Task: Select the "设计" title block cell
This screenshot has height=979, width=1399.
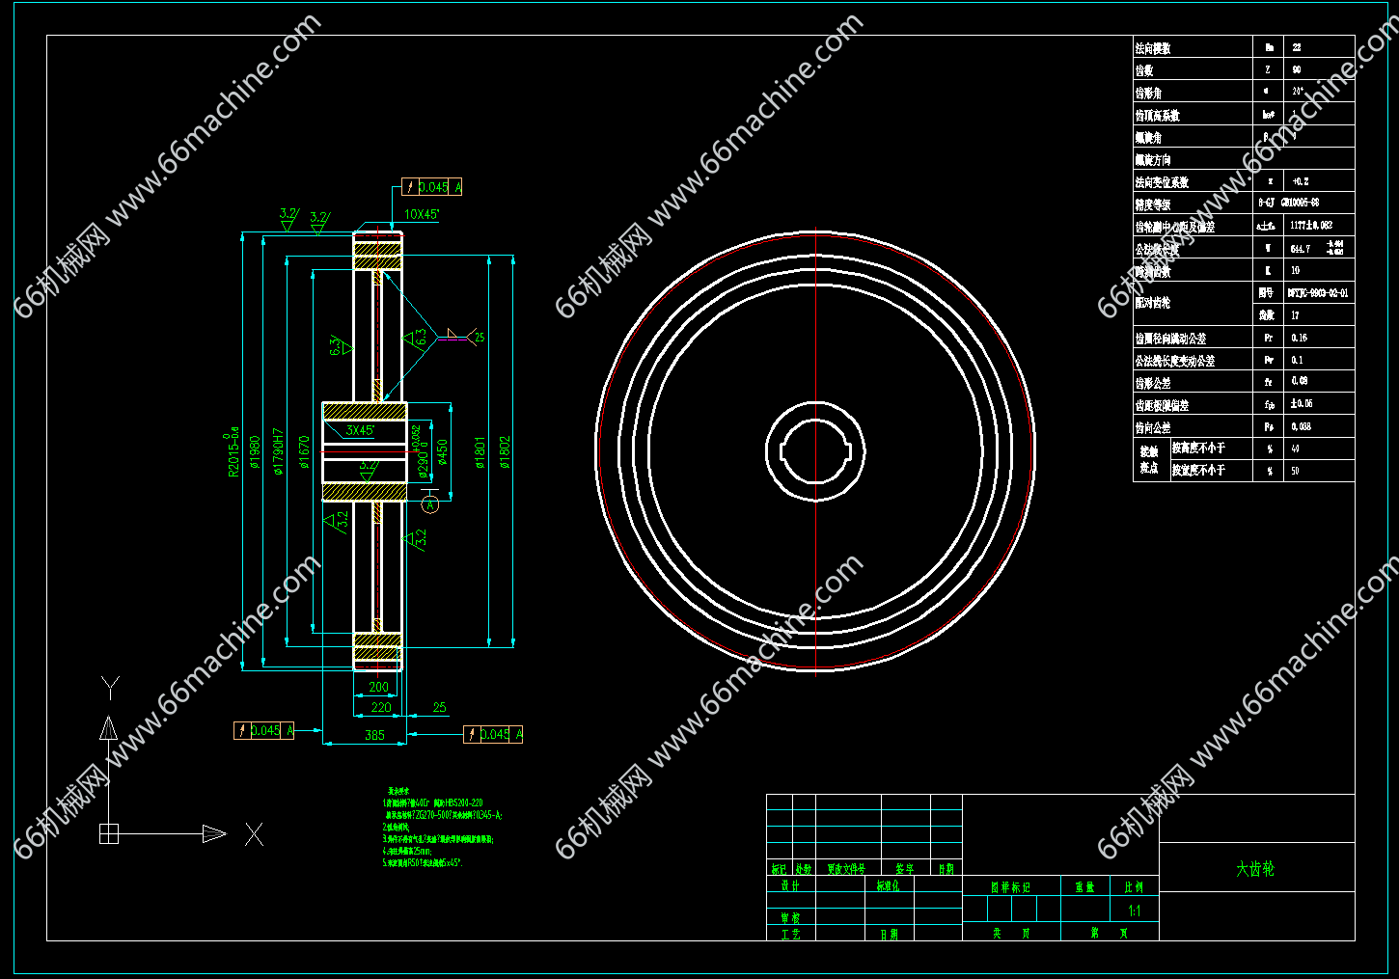Action: click(x=790, y=885)
